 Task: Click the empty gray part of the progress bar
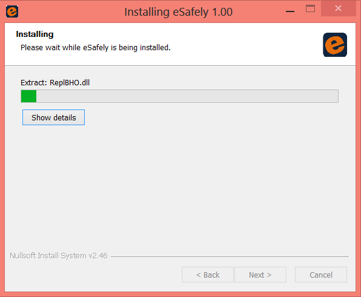[187, 96]
